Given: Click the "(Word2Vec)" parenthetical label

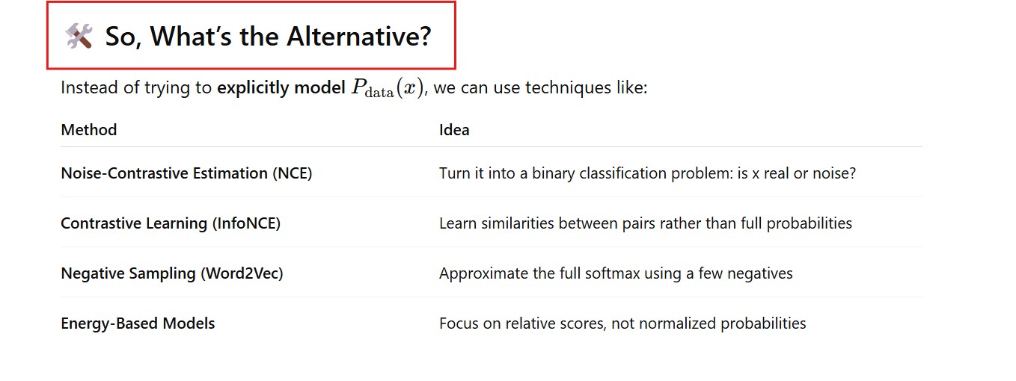Looking at the screenshot, I should click(x=242, y=273).
